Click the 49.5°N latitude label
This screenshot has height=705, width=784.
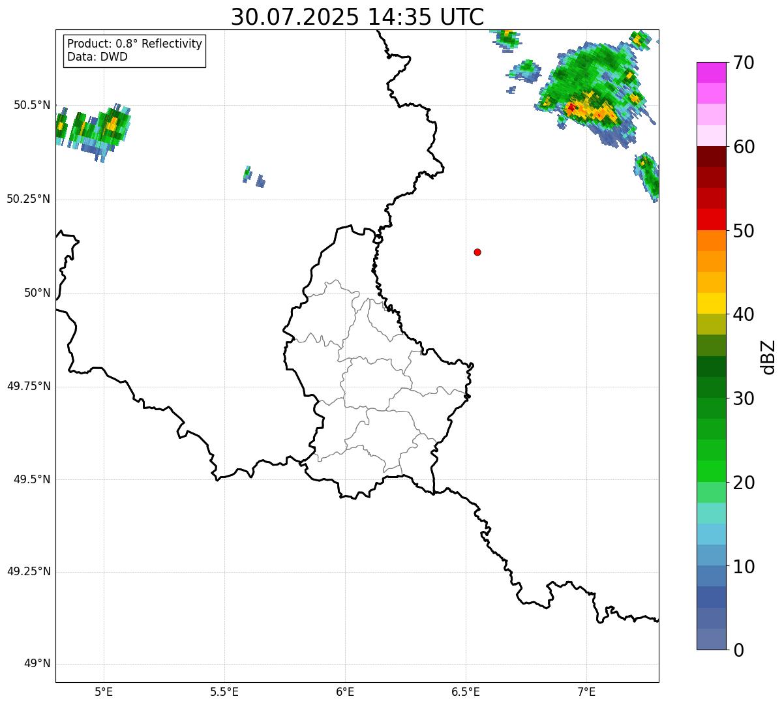tap(32, 479)
